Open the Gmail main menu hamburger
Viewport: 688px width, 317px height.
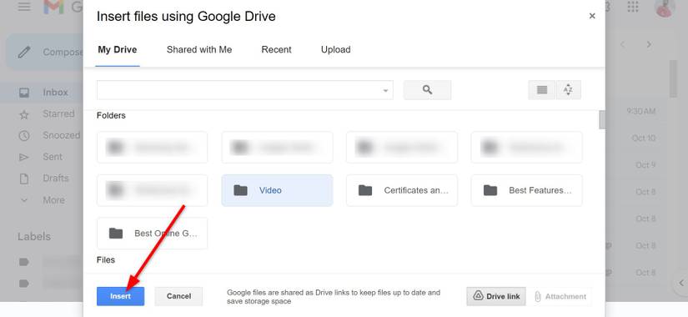coord(24,7)
